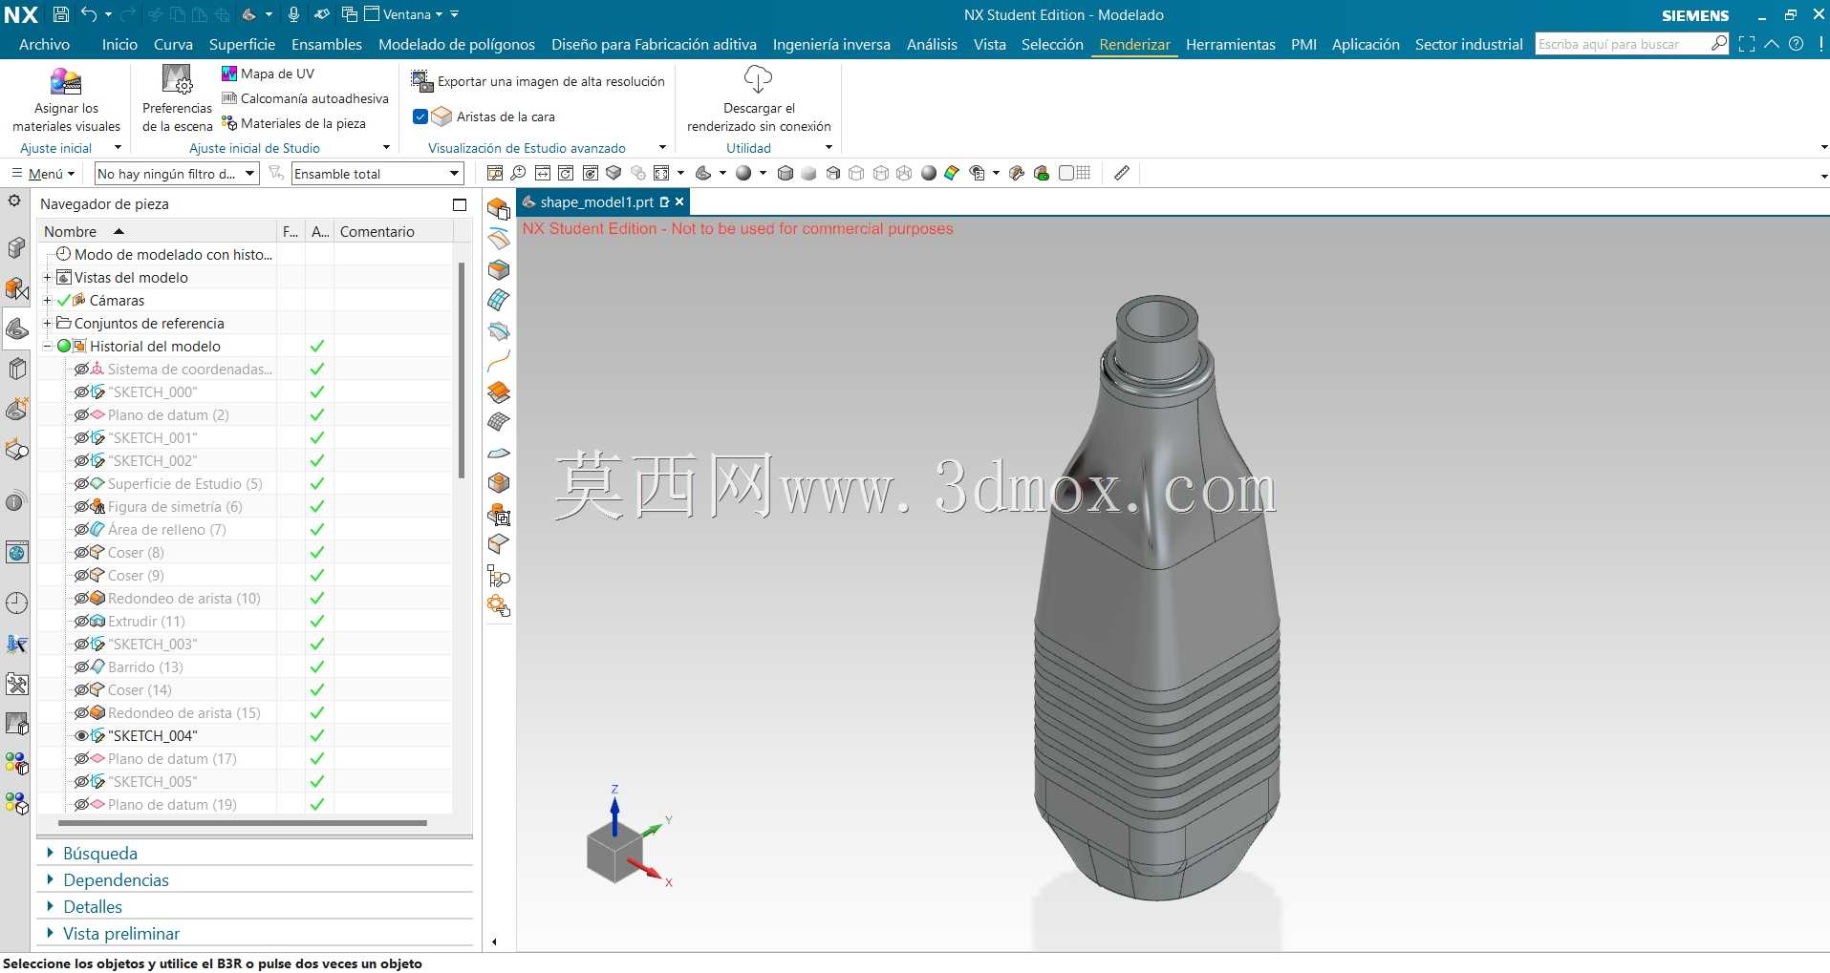Maximize the Navegador de pieza panel

click(x=460, y=204)
